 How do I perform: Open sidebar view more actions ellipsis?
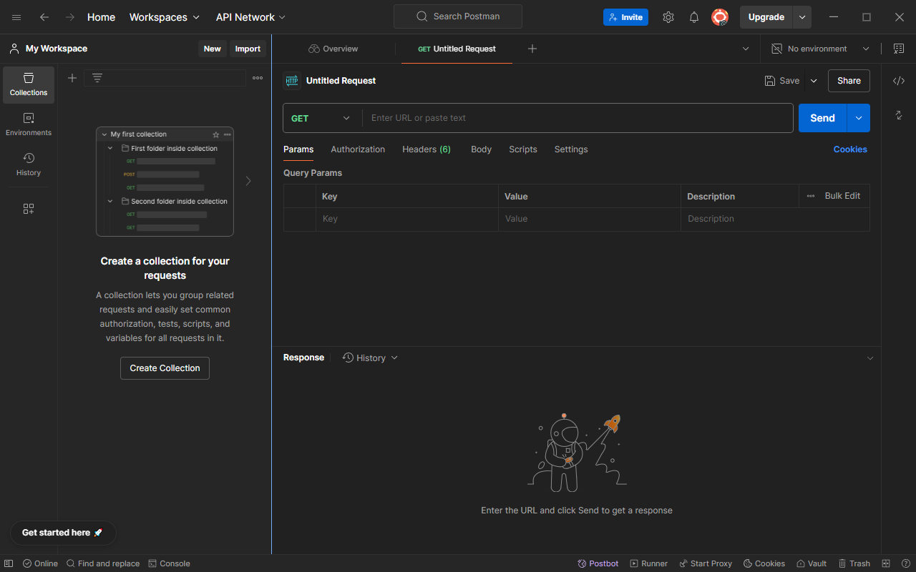pyautogui.click(x=258, y=78)
